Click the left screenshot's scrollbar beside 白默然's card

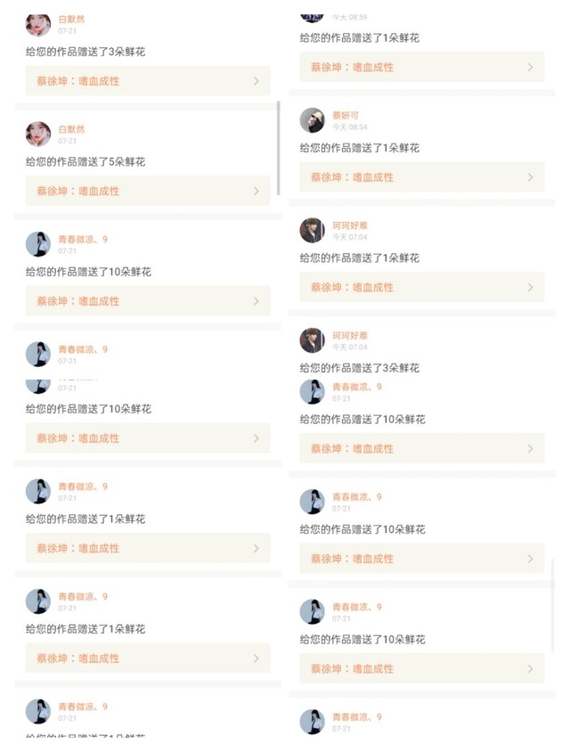click(x=279, y=148)
